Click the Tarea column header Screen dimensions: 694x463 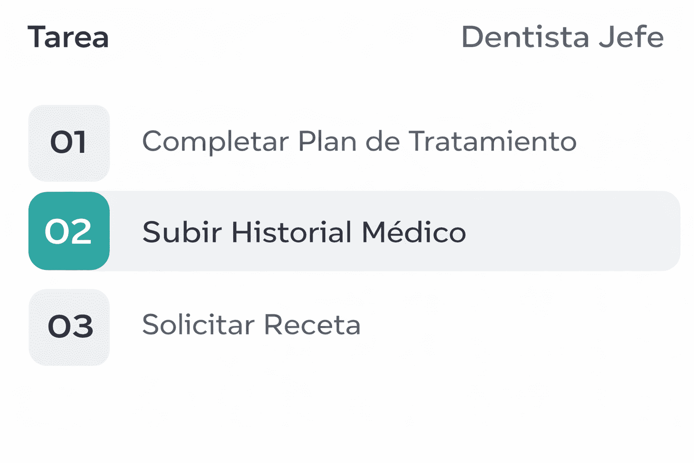tap(68, 37)
